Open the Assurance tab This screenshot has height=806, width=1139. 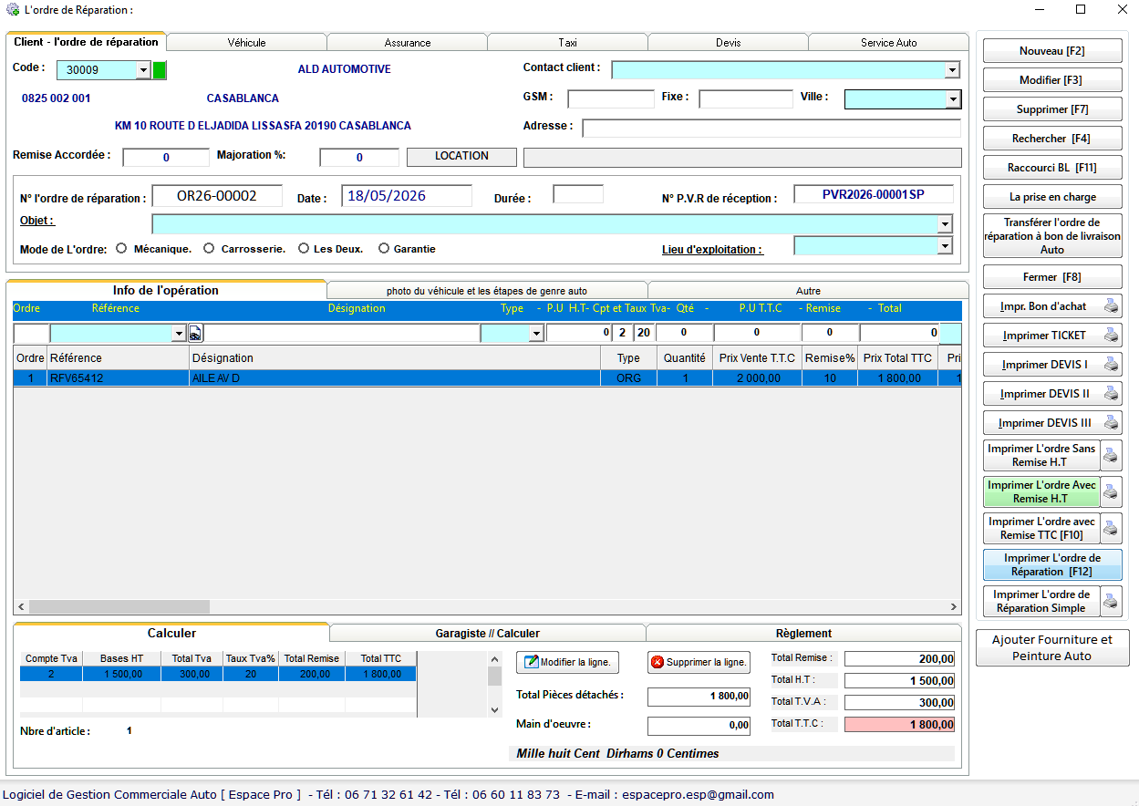pyautogui.click(x=408, y=43)
